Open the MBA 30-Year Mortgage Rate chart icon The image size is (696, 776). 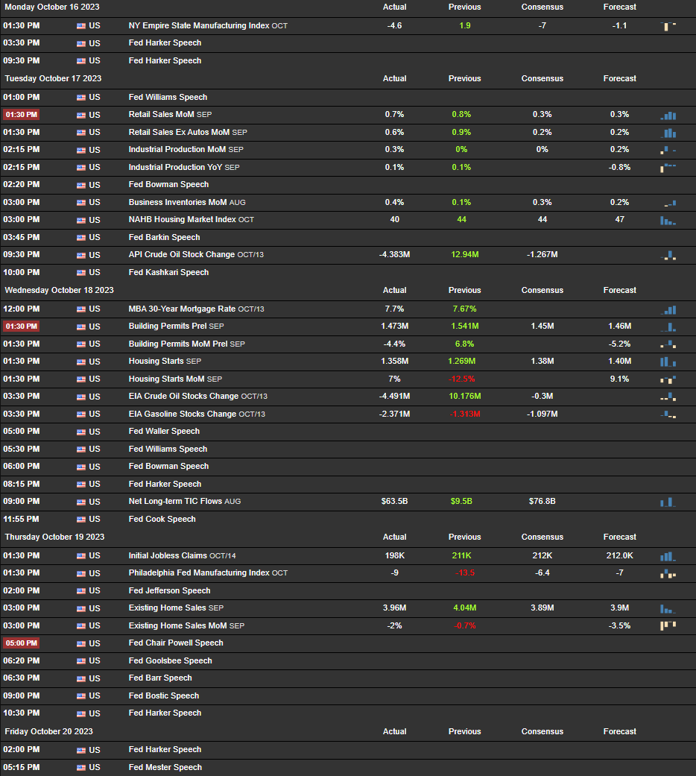pyautogui.click(x=668, y=309)
